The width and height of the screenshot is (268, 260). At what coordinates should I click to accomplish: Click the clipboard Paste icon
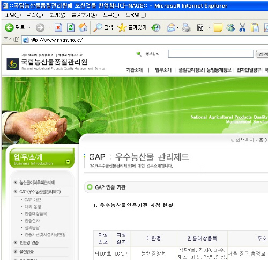coord(255,27)
